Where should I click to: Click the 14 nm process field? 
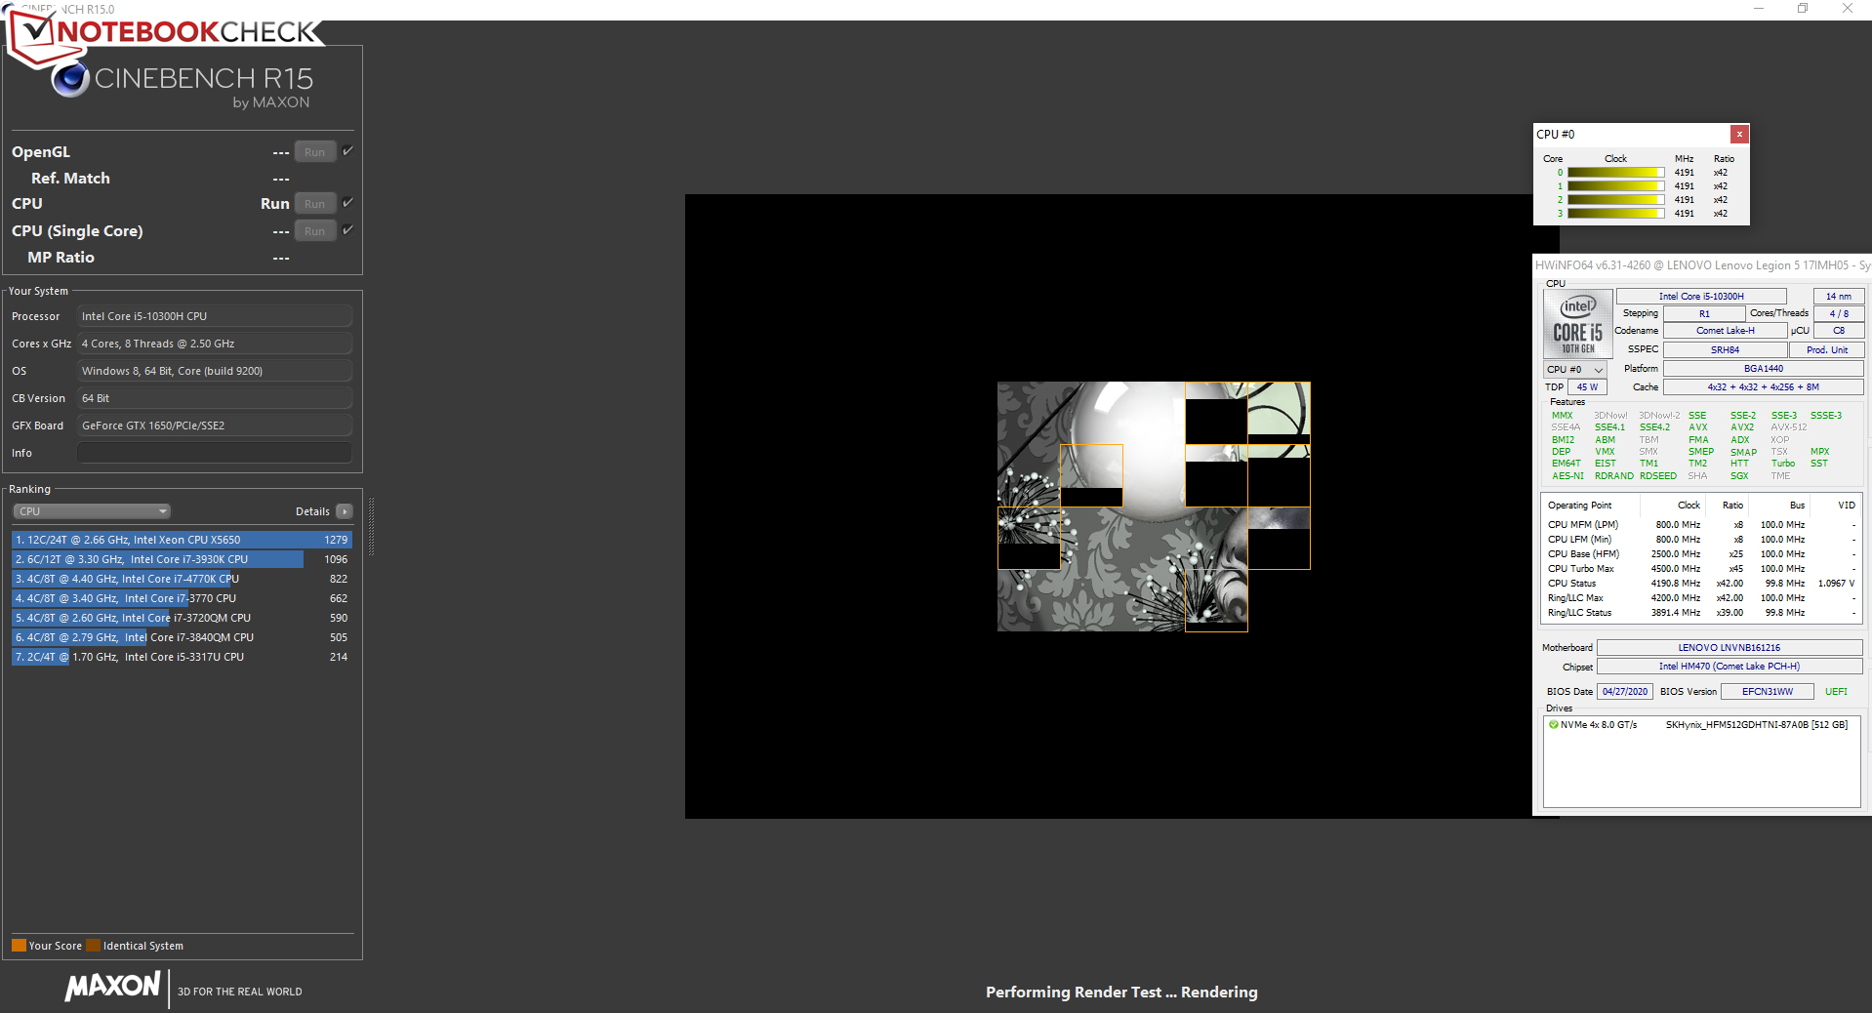[x=1839, y=297]
